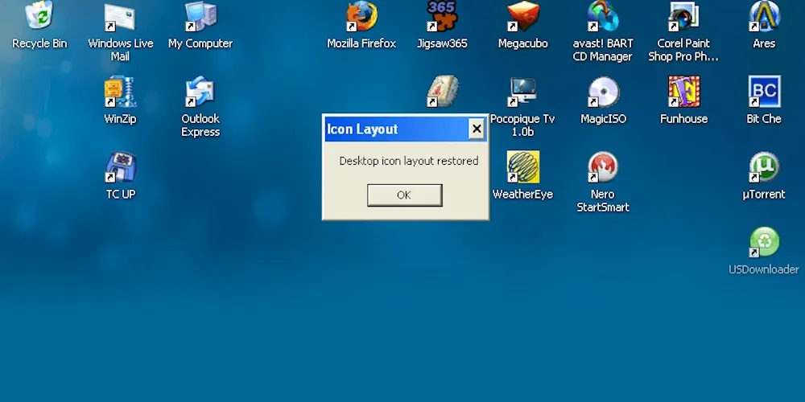The width and height of the screenshot is (805, 402).
Task: Click the My Computer desktop icon
Action: point(200,18)
